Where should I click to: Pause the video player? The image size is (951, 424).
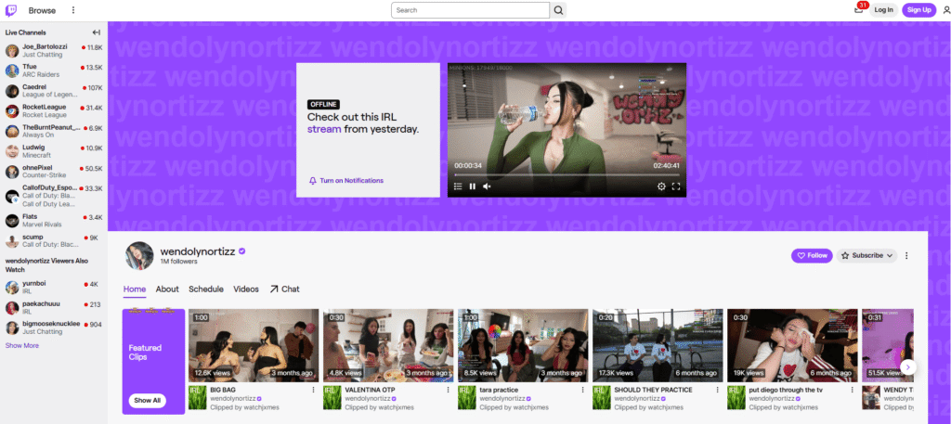pyautogui.click(x=473, y=186)
